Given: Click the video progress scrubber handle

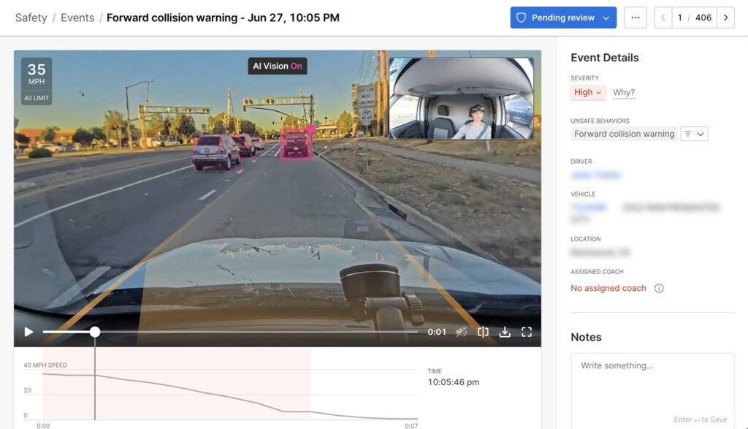Looking at the screenshot, I should 95,332.
